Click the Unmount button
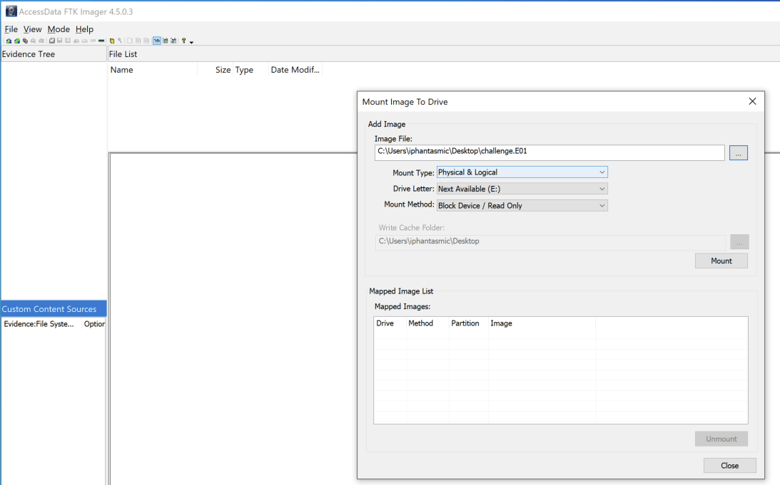This screenshot has width=780, height=485. tap(721, 439)
